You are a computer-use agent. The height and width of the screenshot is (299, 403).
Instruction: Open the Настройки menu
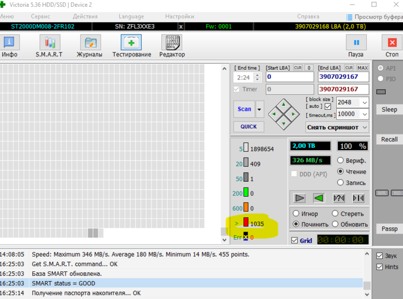[180, 17]
